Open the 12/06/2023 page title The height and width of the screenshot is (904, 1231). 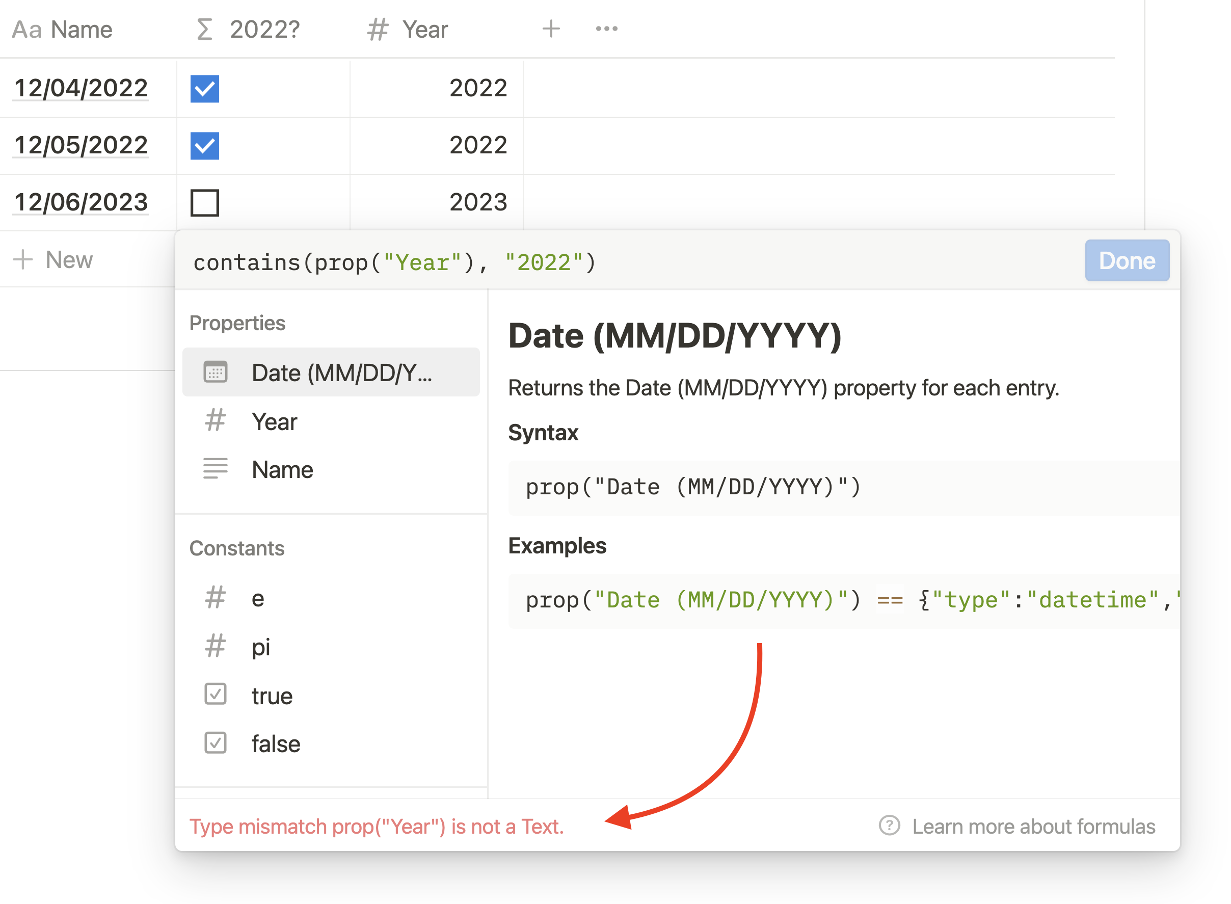pos(81,202)
